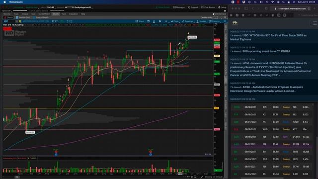Click the crosshair icon below chart
The width and height of the screenshot is (318, 179).
pos(192,177)
